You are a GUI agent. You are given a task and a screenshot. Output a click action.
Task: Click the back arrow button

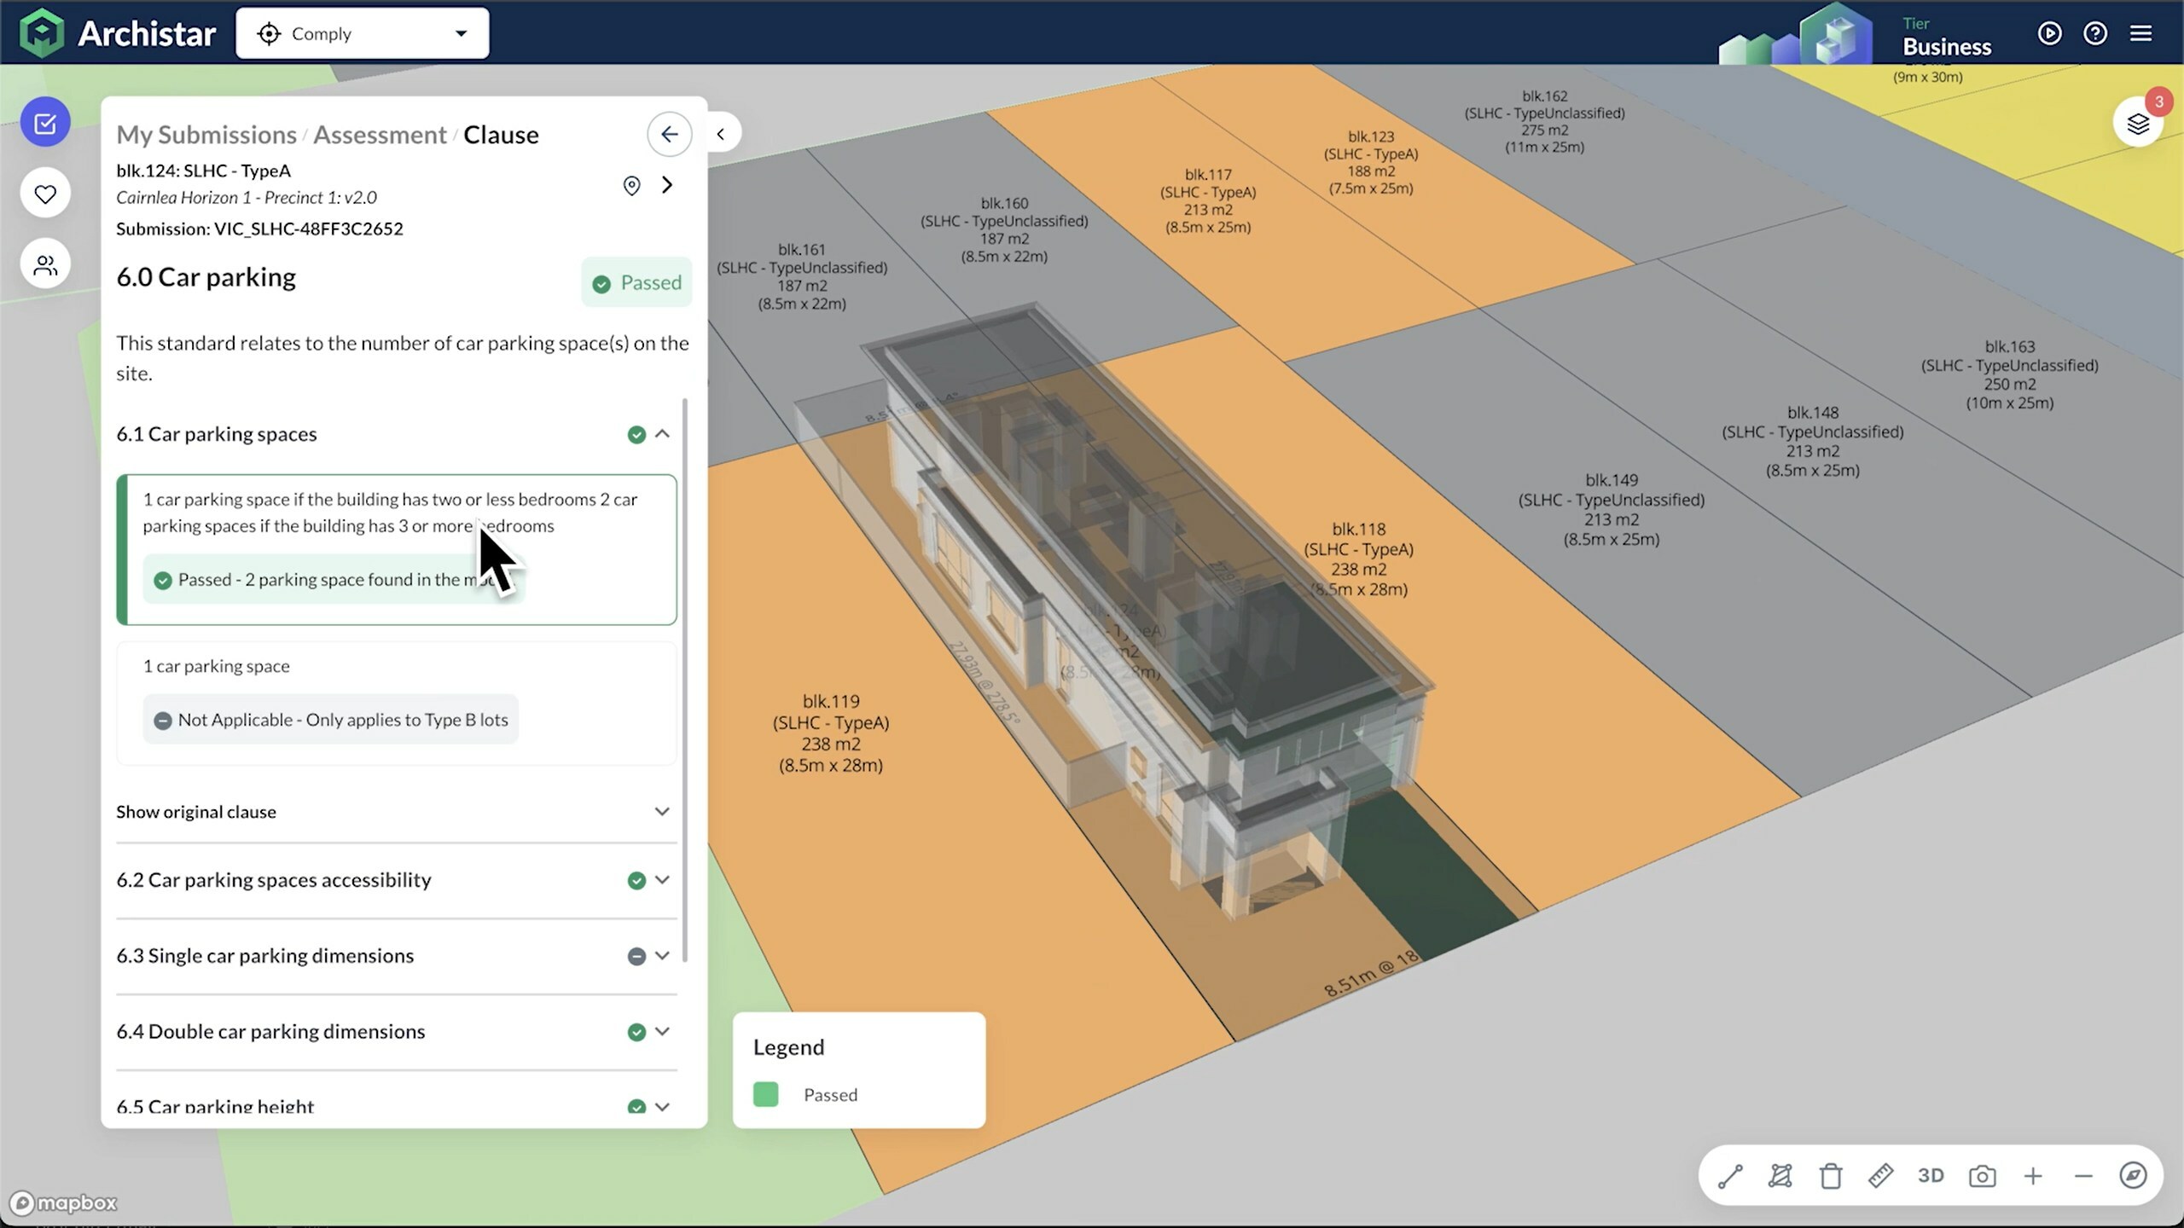669,134
